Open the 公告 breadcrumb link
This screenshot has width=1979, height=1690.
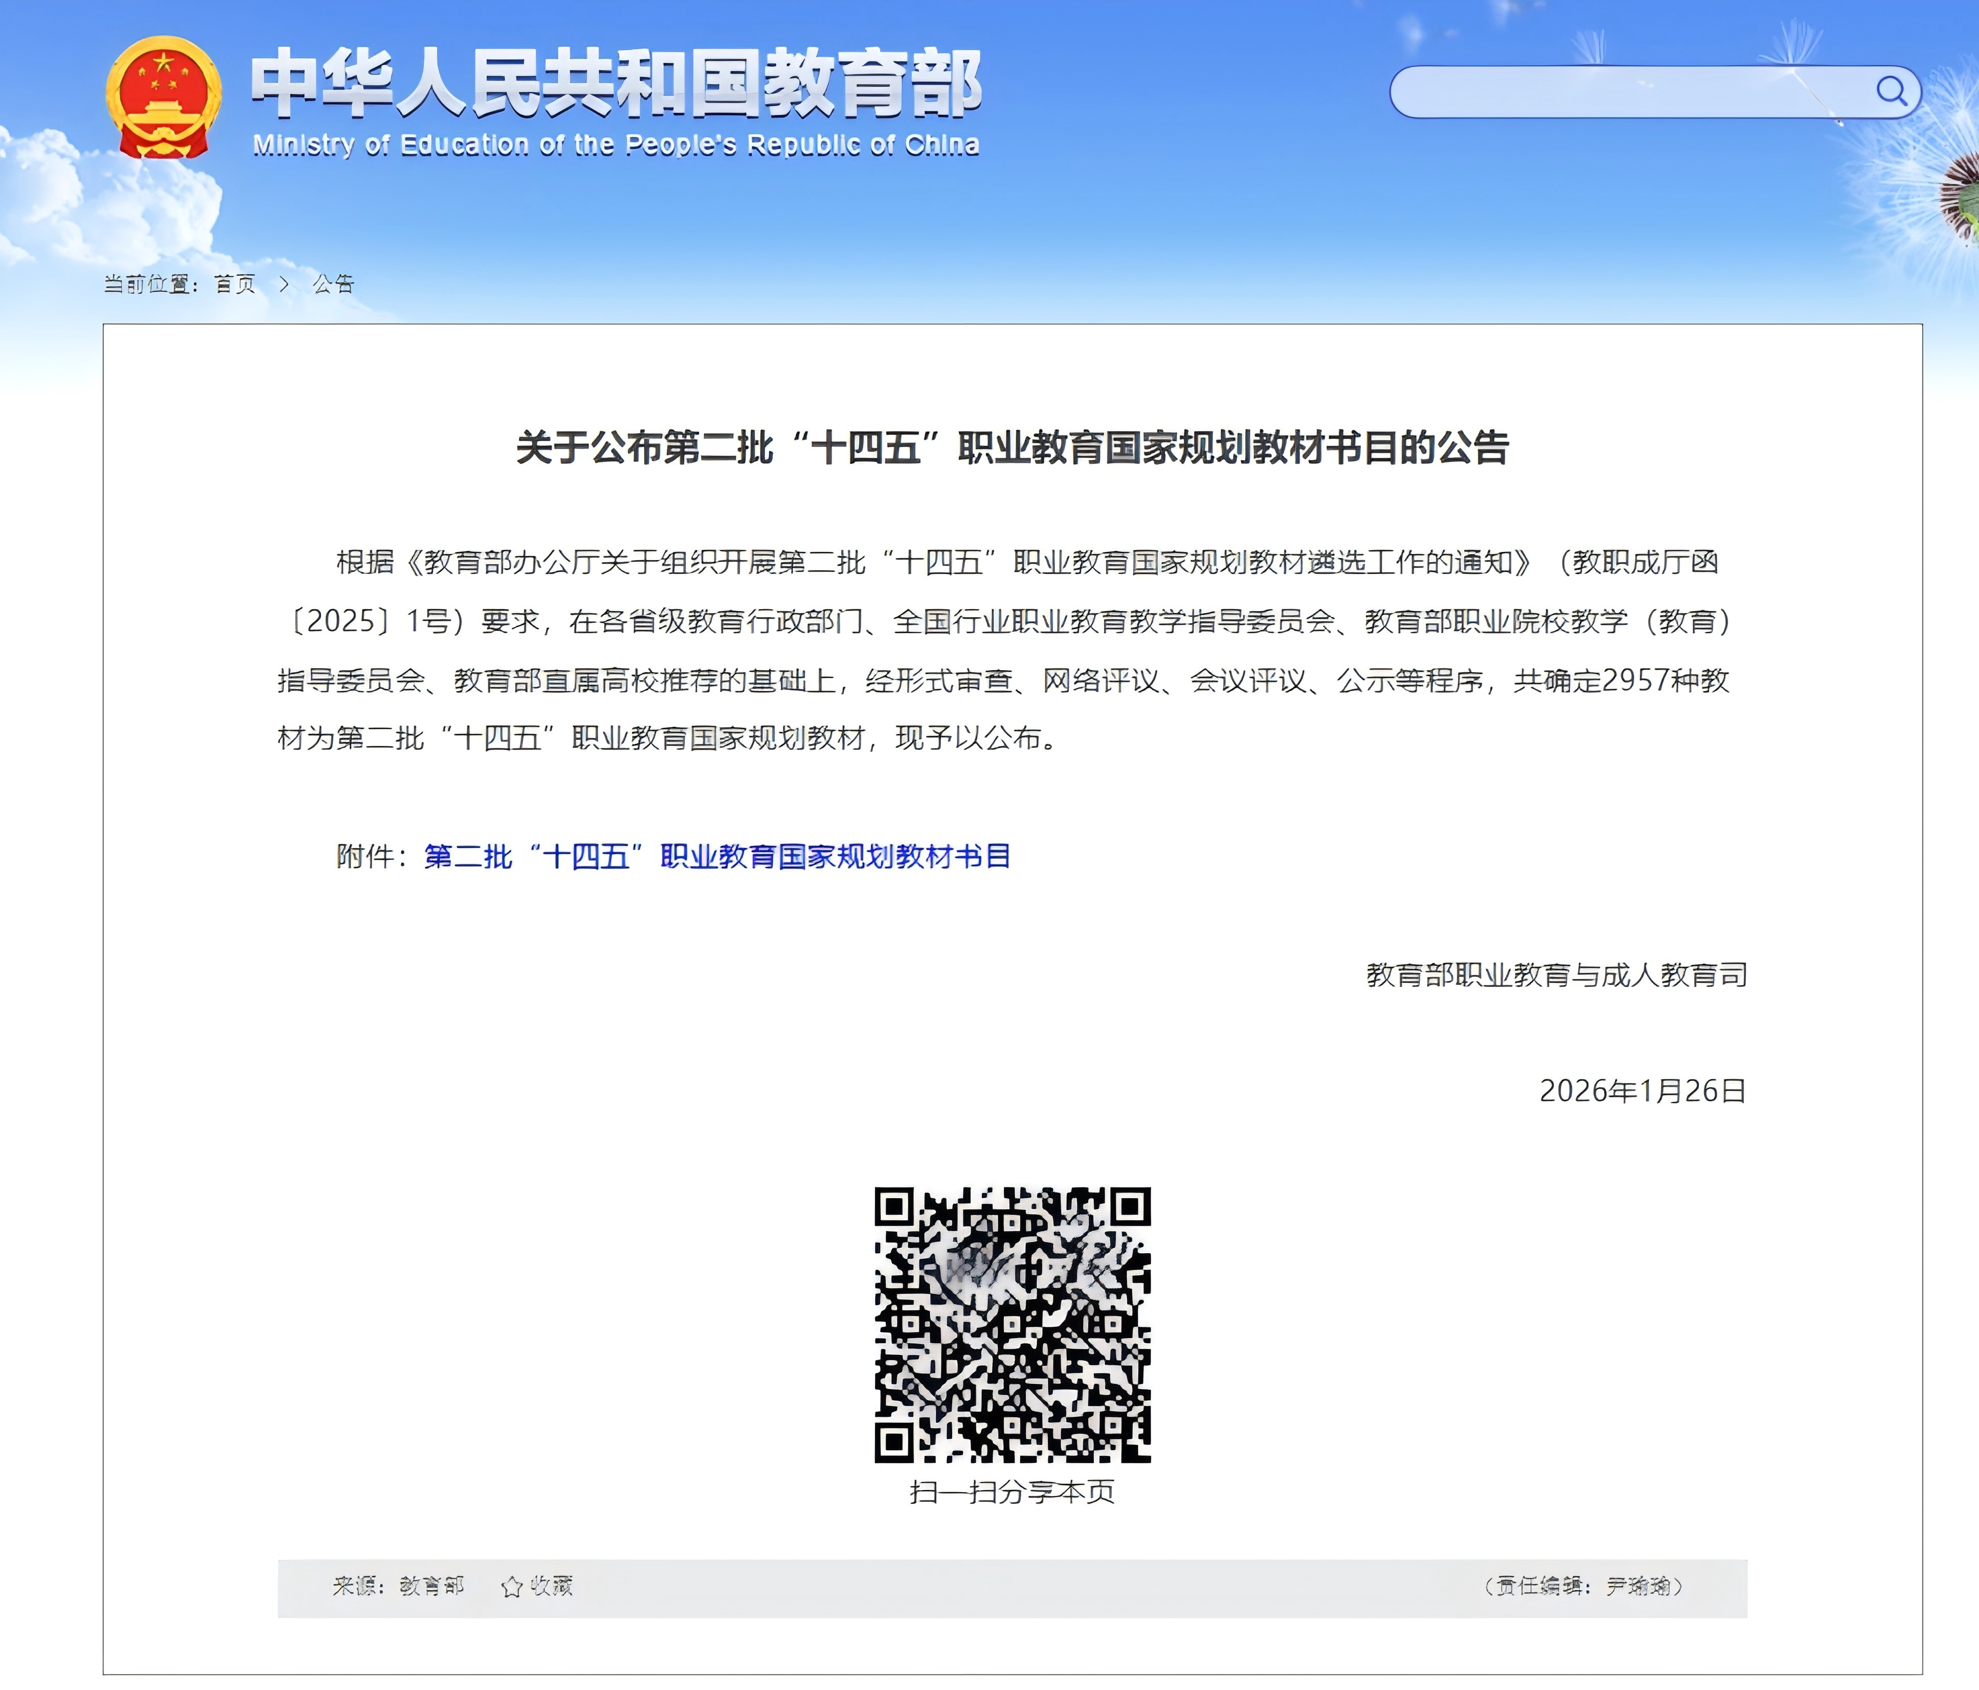click(x=333, y=285)
